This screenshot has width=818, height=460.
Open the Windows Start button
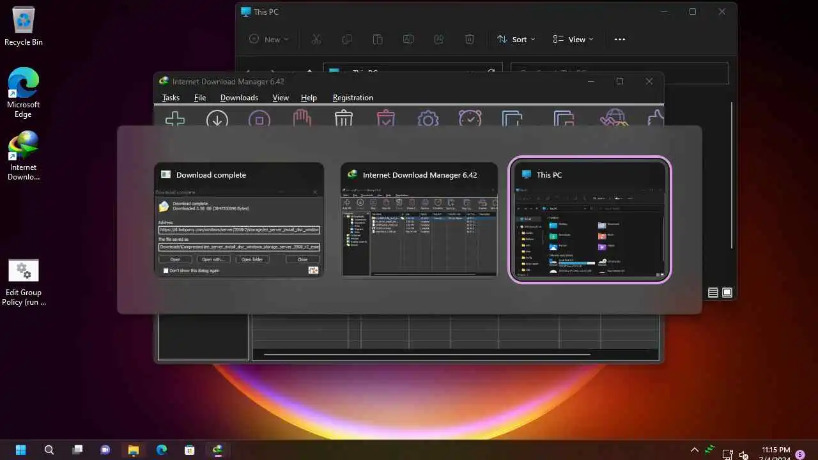(x=20, y=450)
